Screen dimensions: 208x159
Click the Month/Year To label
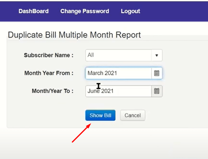(53, 91)
